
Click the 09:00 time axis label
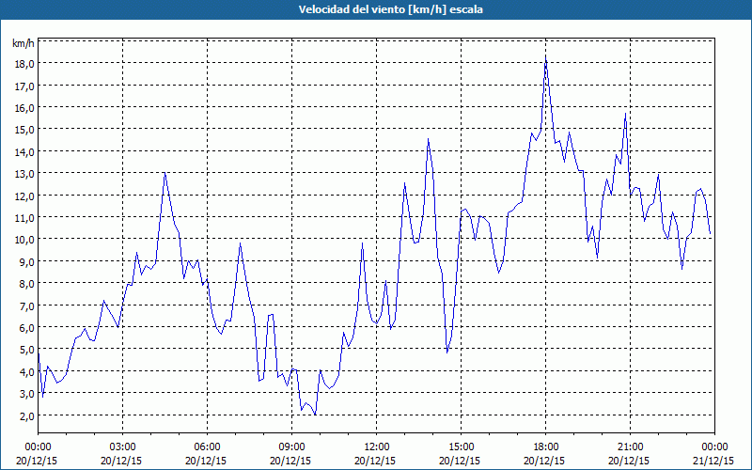[291, 447]
